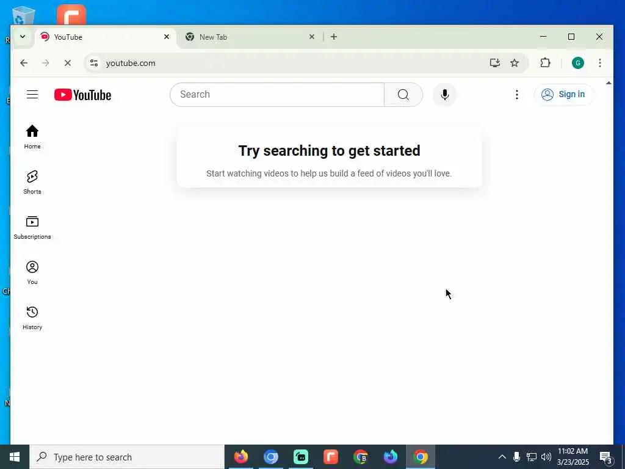
Task: Search with your voice microphone button
Action: tap(445, 95)
